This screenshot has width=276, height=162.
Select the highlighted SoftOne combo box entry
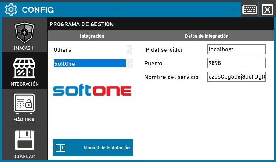pyautogui.click(x=89, y=63)
